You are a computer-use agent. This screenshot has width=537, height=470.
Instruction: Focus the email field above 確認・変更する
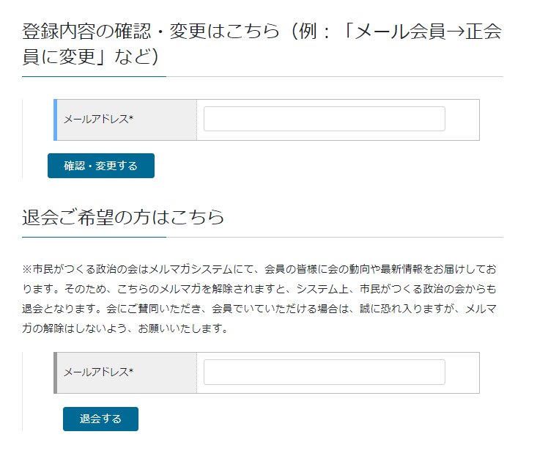click(x=325, y=119)
